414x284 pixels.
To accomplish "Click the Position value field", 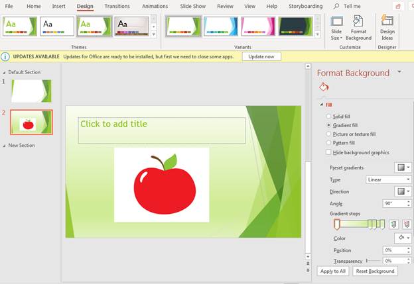I will point(394,250).
